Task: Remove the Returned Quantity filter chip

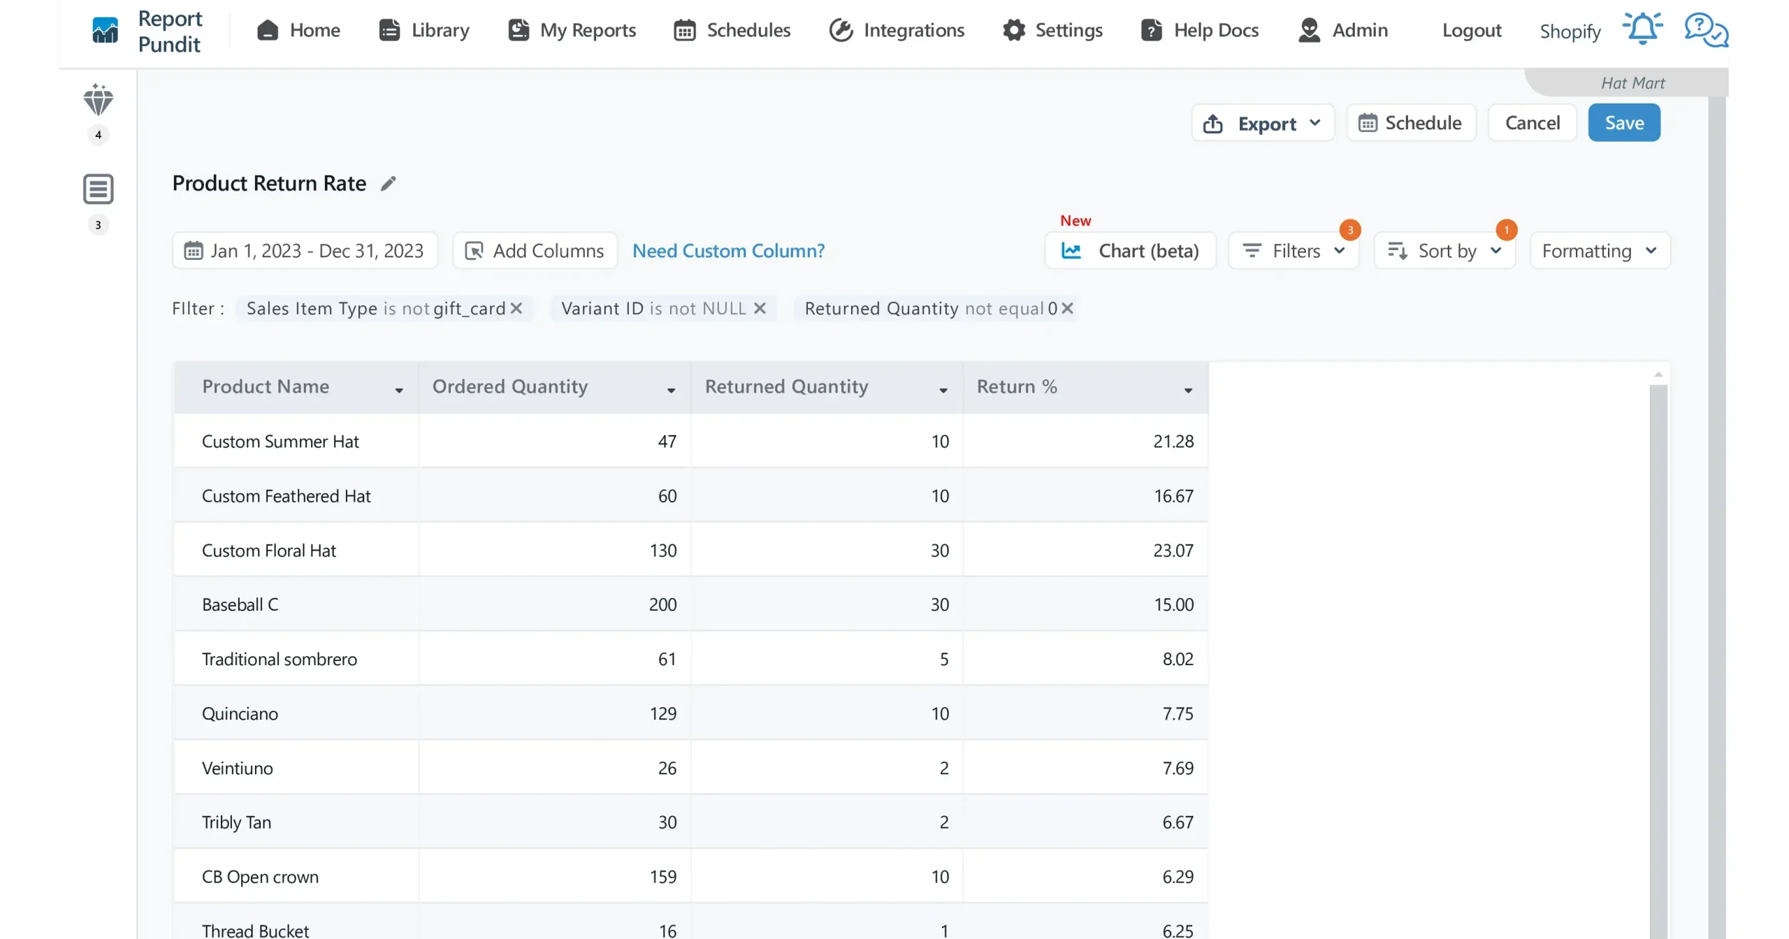Action: pos(1067,308)
